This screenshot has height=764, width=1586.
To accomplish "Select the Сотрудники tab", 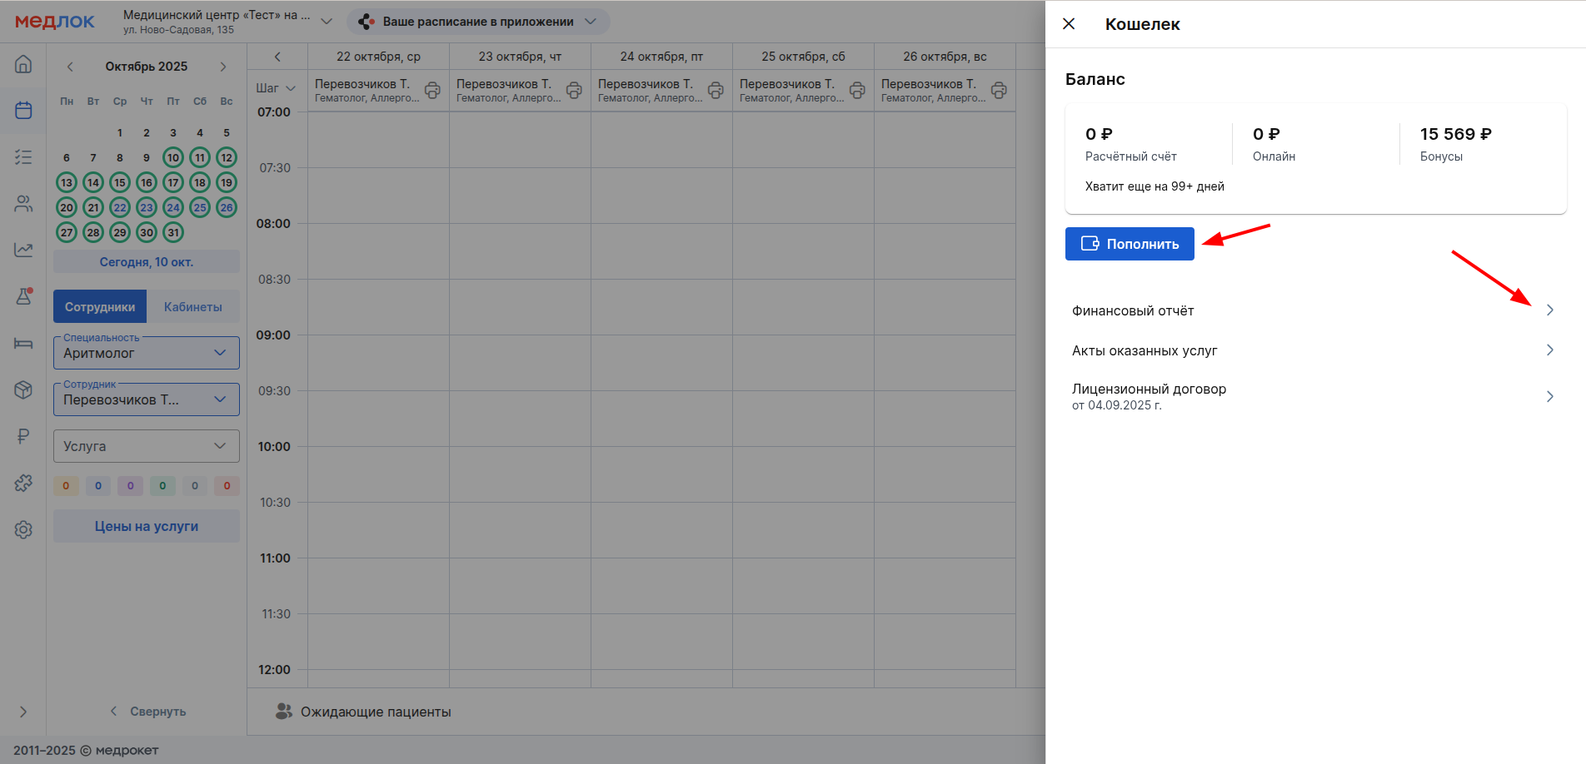I will click(100, 307).
